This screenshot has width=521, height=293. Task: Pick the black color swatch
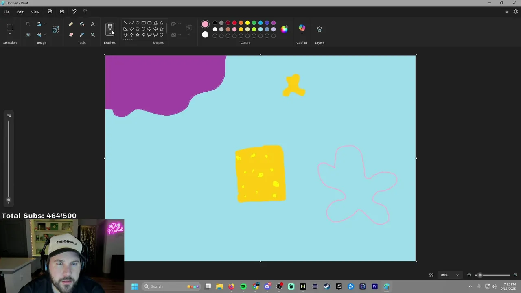(215, 23)
